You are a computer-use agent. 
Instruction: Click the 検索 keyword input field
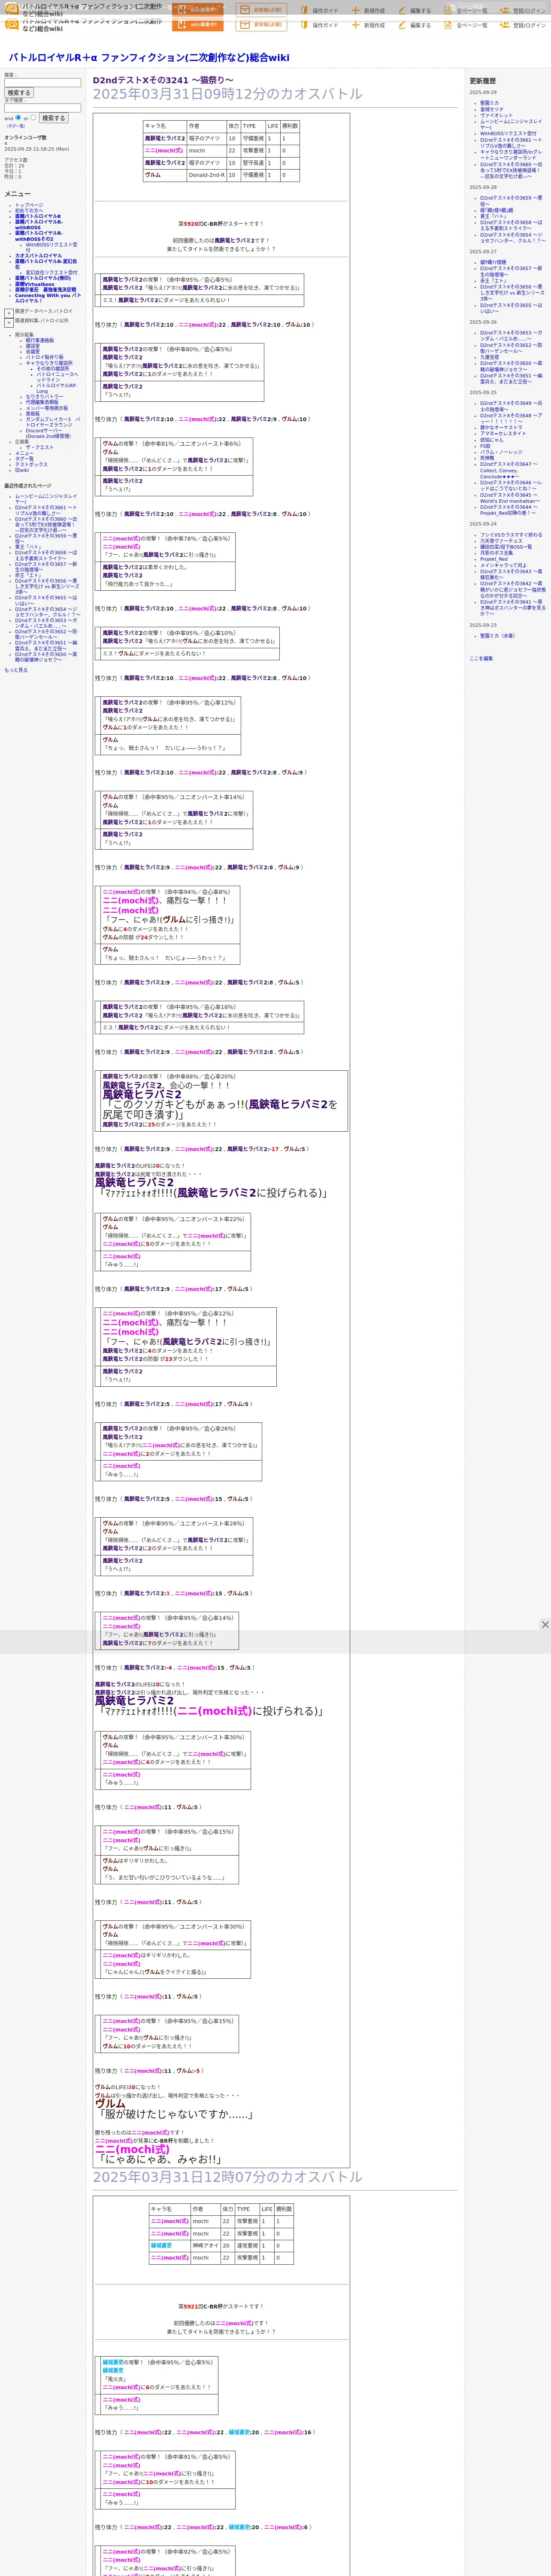42,83
